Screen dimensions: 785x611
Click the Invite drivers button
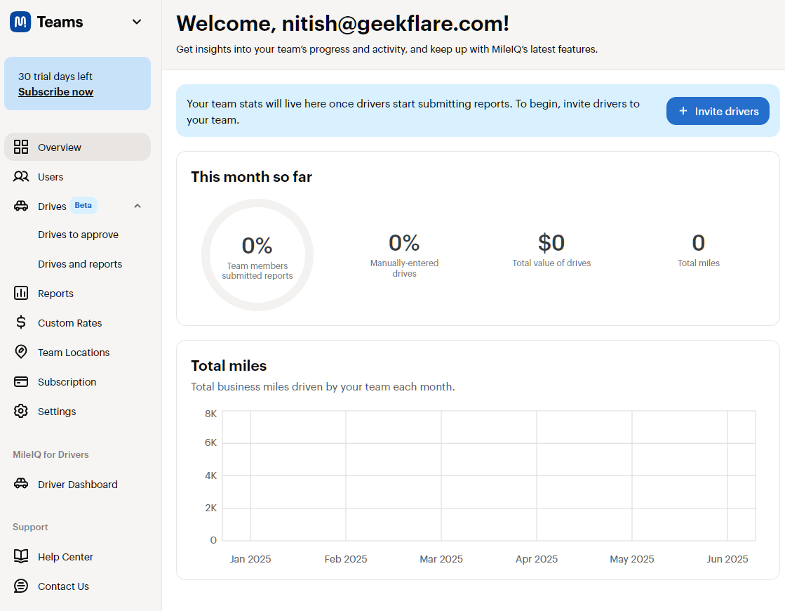click(x=718, y=111)
